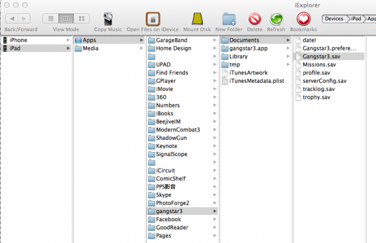Select the Gangstar3.sav file

329,56
